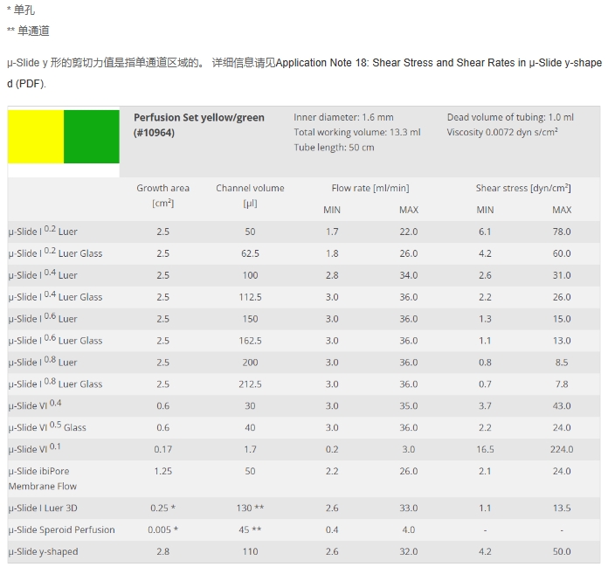Select the 'Viscosity 0.0072 dyn s/cm²' text
The width and height of the screenshot is (608, 574).
[502, 132]
